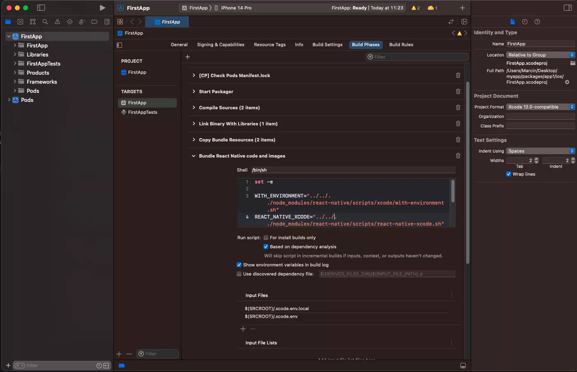Click the yellow warnings indicator in toolbar
Viewport: 577px width, 372px height.
coord(415,8)
